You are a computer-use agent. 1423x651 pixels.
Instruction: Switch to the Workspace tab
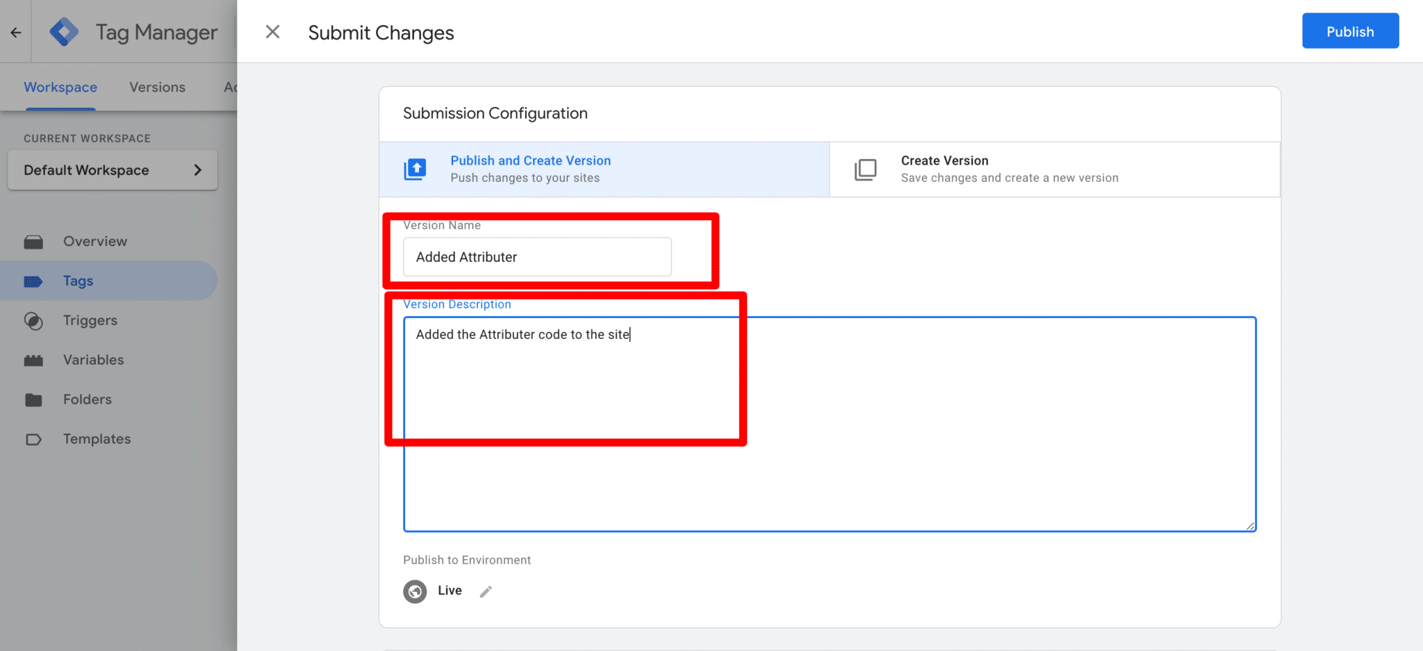(60, 88)
